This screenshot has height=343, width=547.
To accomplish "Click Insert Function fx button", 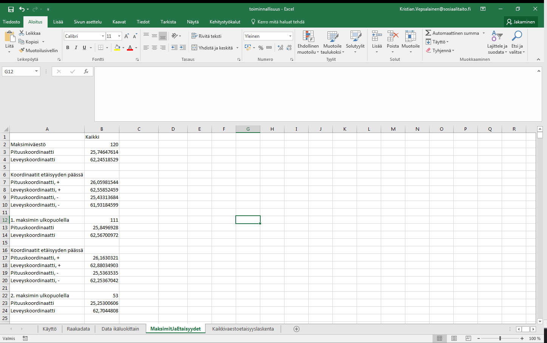I will 86,71.
